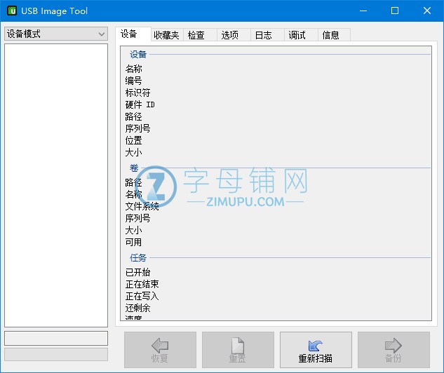Open the 设备模式 dropdown
The height and width of the screenshot is (373, 444).
pos(56,34)
